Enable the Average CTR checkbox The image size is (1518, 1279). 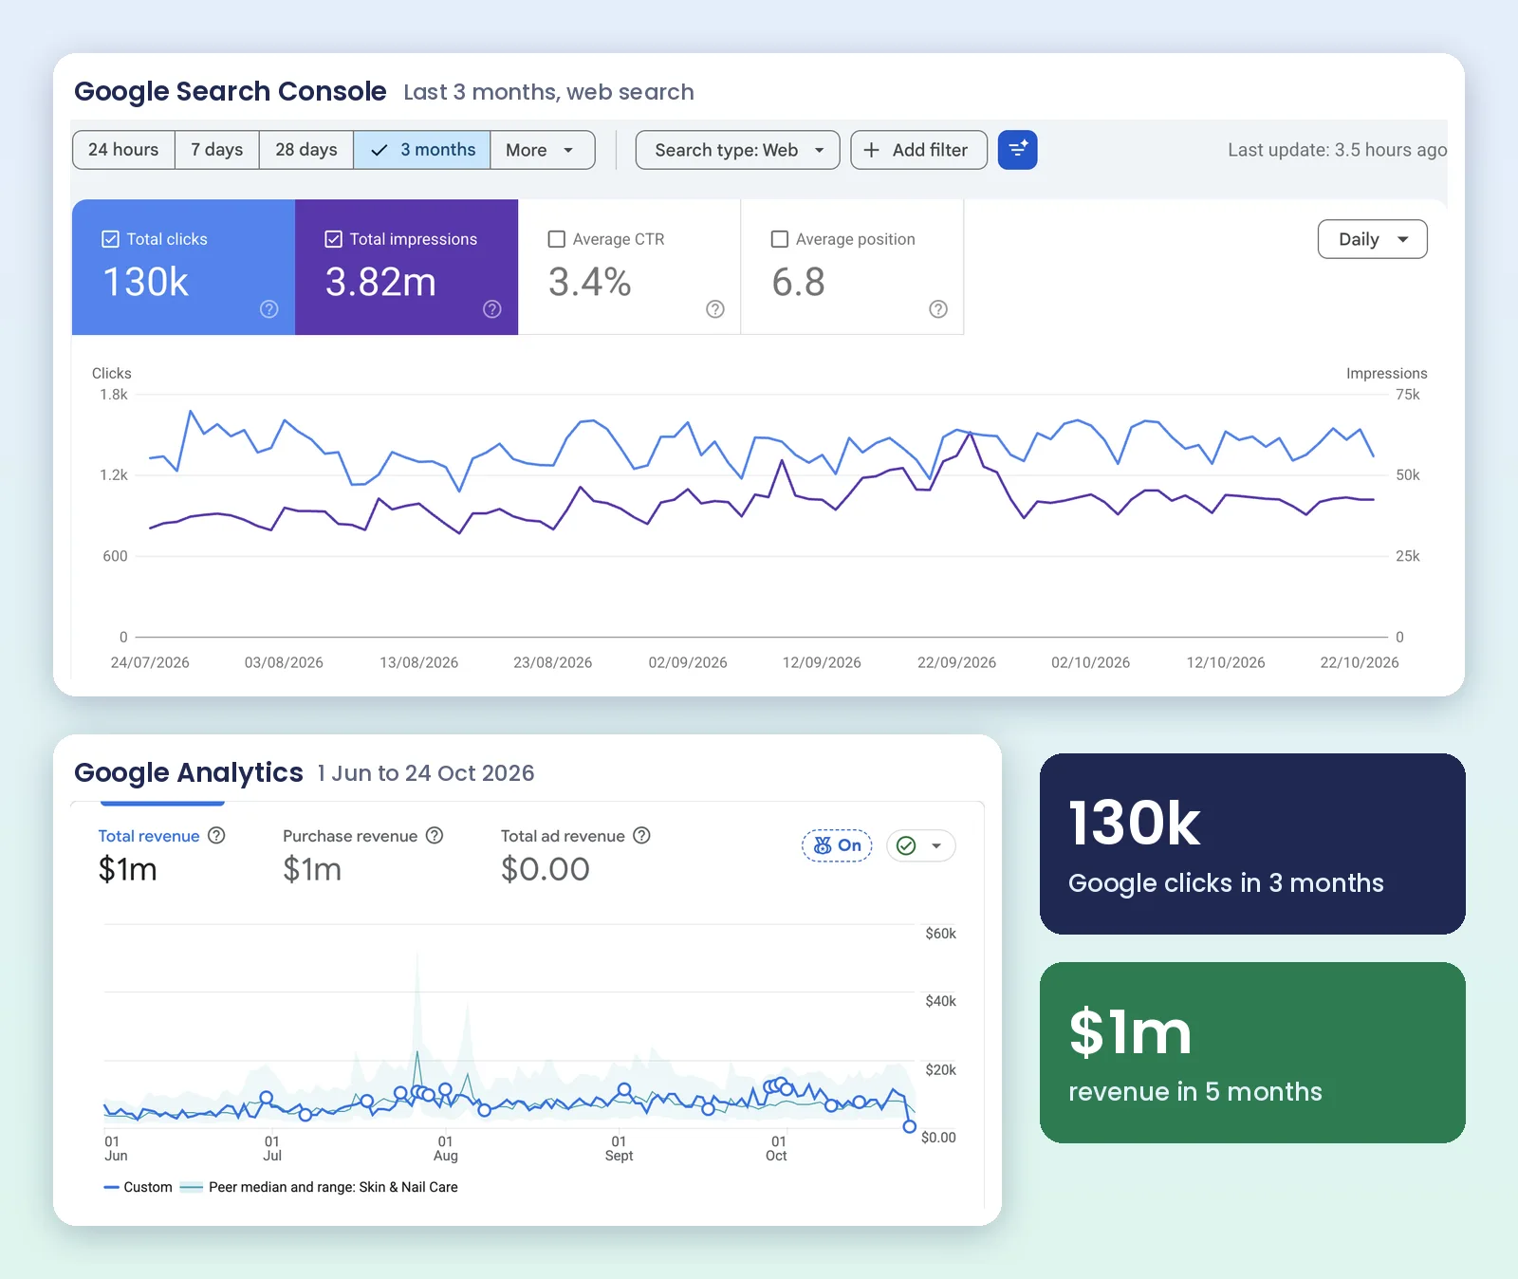(557, 239)
